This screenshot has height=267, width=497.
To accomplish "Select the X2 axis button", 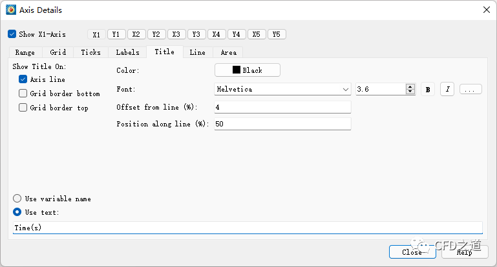I will [x=136, y=35].
